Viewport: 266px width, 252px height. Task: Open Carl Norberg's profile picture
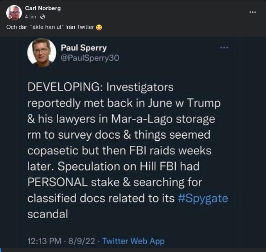pyautogui.click(x=14, y=13)
